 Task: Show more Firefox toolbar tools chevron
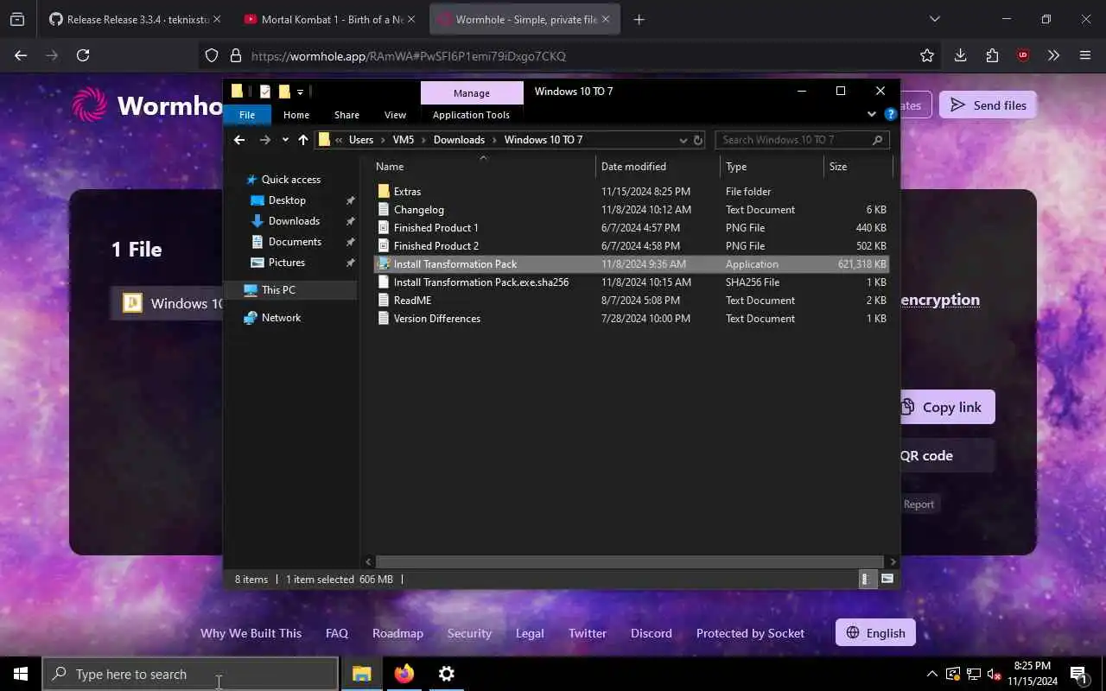1054,55
